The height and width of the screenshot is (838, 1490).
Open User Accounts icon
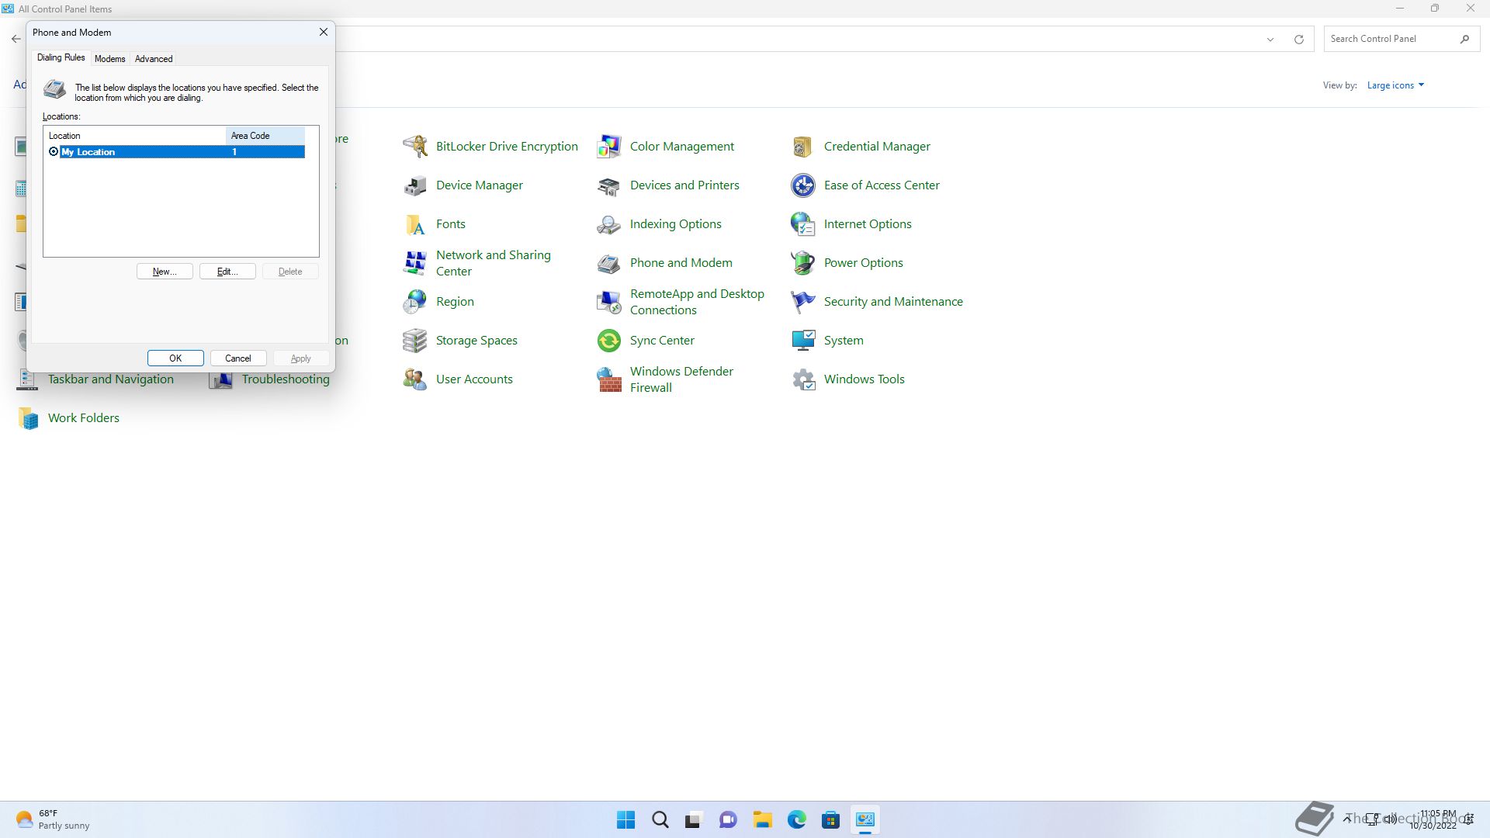tap(415, 379)
